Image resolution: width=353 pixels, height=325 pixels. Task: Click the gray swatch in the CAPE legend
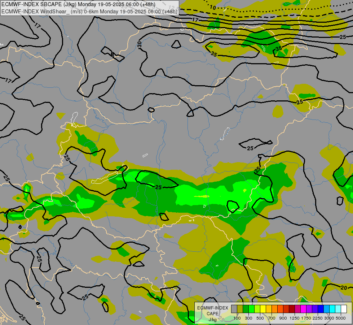(234, 309)
